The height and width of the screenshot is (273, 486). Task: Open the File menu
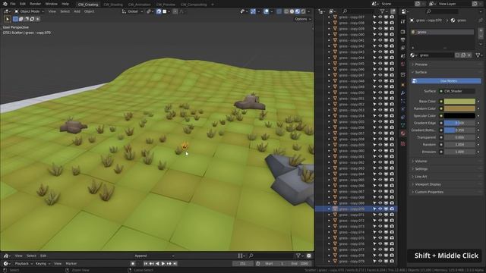tap(13, 4)
